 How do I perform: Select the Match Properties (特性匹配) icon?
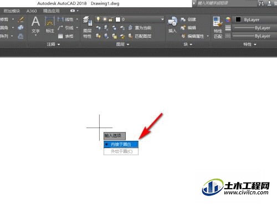pyautogui.click(x=218, y=27)
